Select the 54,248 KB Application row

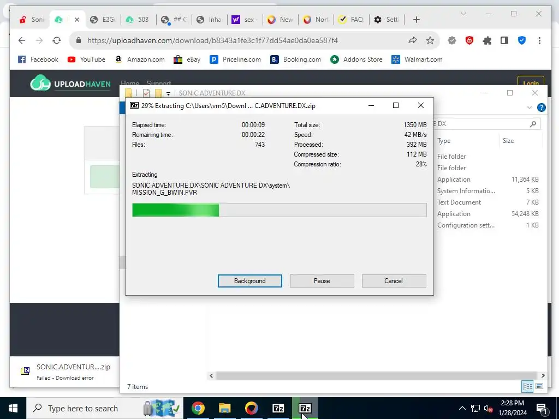487,214
